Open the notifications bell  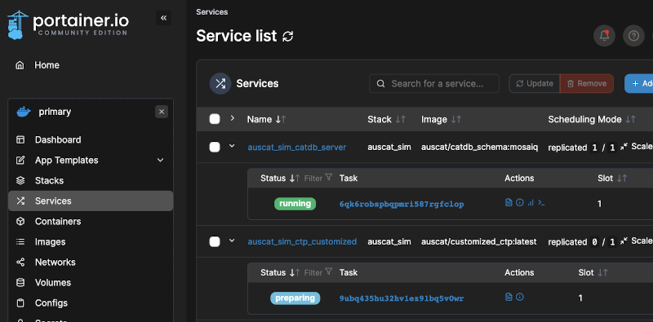coord(604,36)
